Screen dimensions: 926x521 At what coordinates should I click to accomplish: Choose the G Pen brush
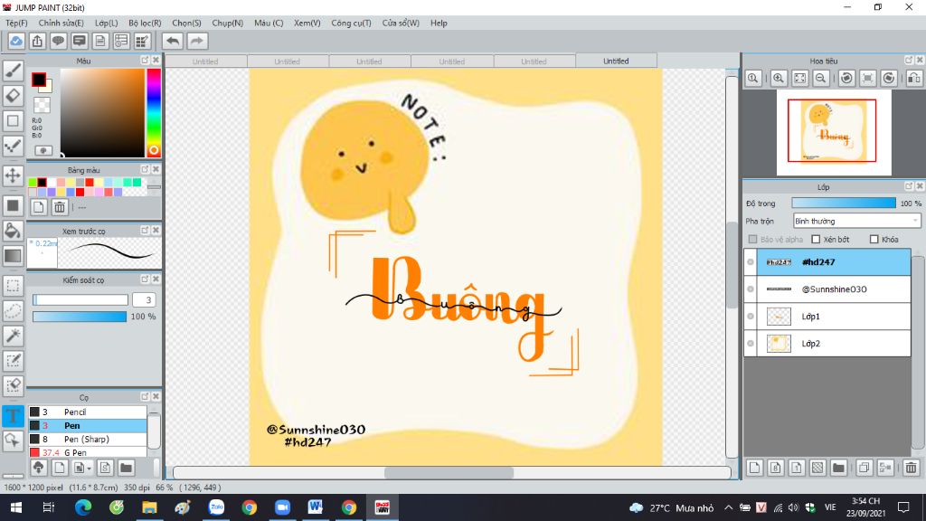(88, 452)
